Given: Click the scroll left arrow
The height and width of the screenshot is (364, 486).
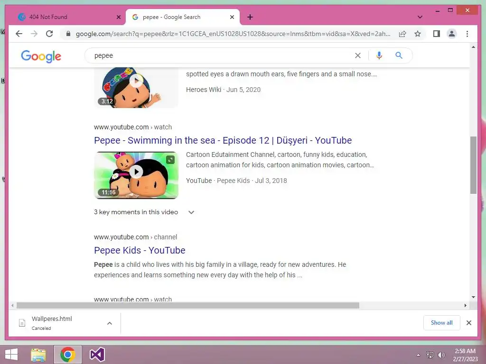Looking at the screenshot, I should [12, 306].
